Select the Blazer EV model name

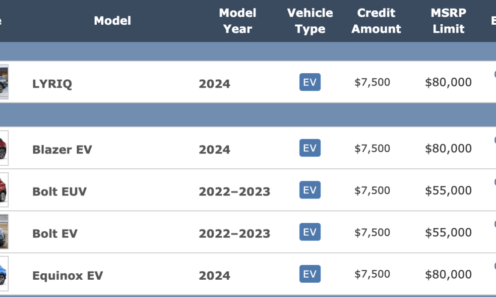coord(62,149)
